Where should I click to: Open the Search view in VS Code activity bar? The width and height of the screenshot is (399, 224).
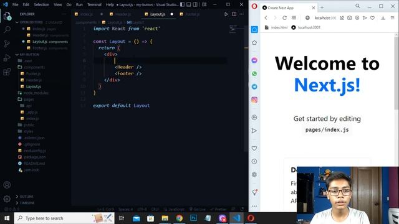[7, 29]
